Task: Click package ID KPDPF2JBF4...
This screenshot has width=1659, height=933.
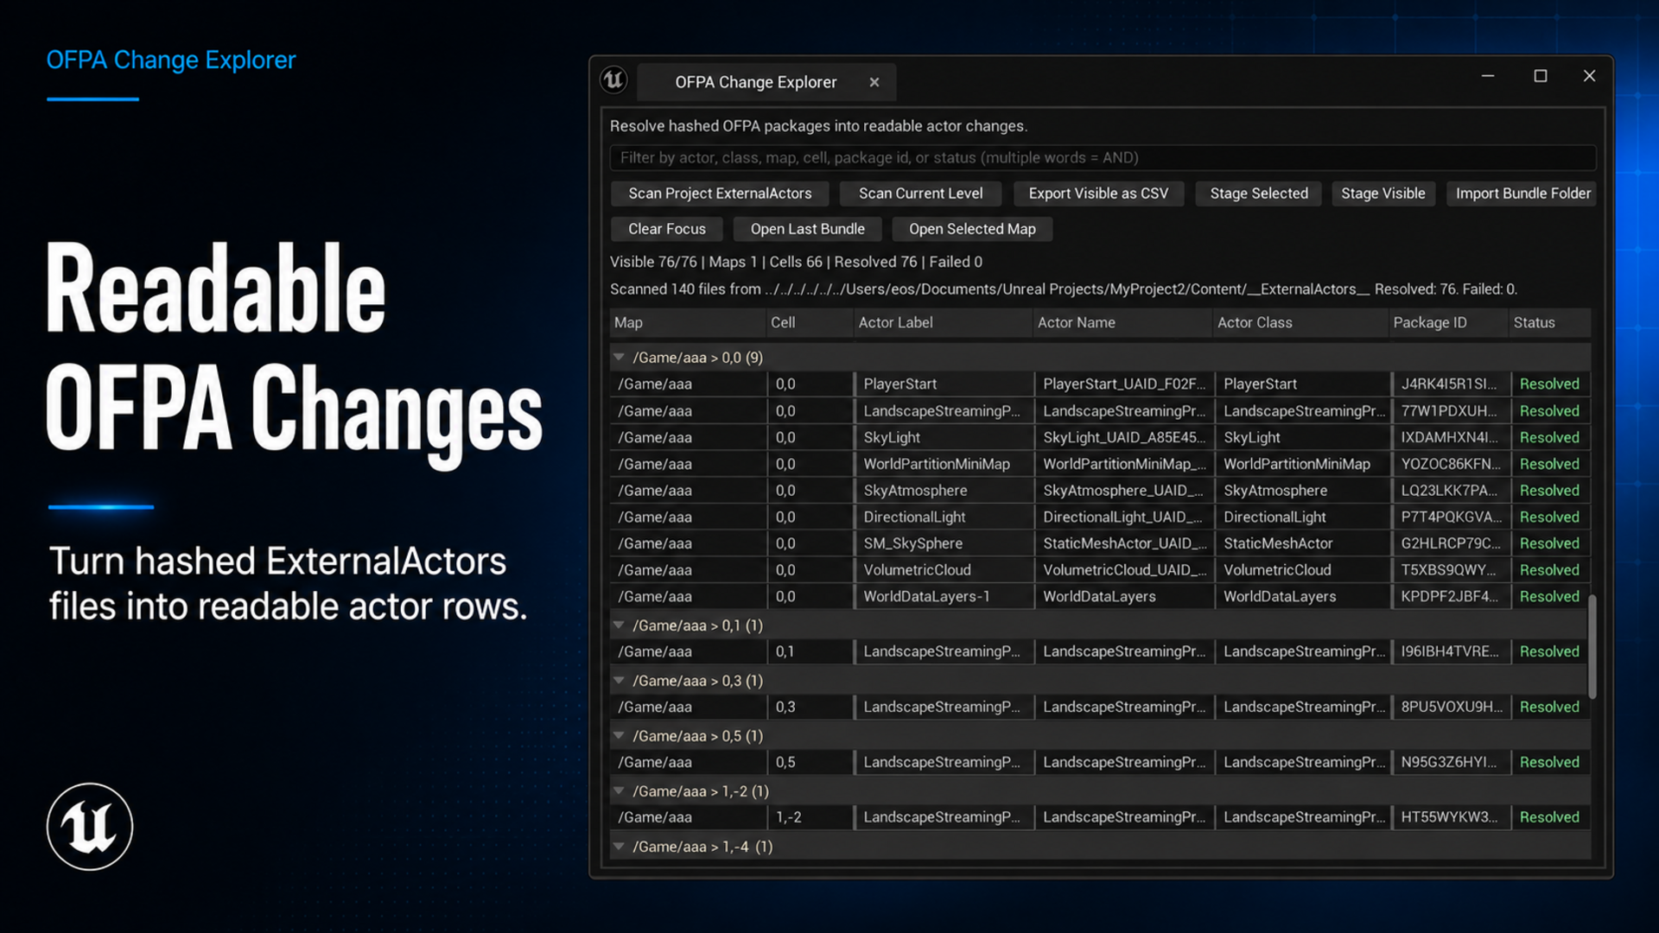Action: 1451,596
